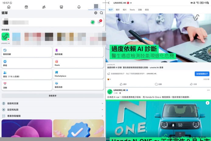Open menu settings gear icon
This screenshot has width=211, height=141.
[96, 13]
